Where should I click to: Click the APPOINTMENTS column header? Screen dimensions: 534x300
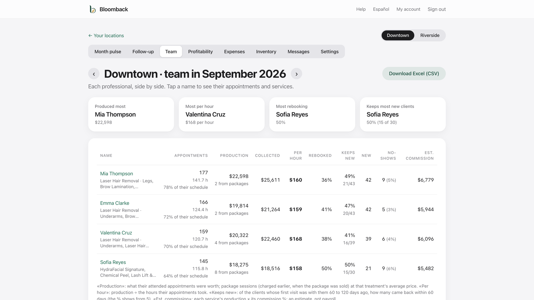(x=191, y=156)
